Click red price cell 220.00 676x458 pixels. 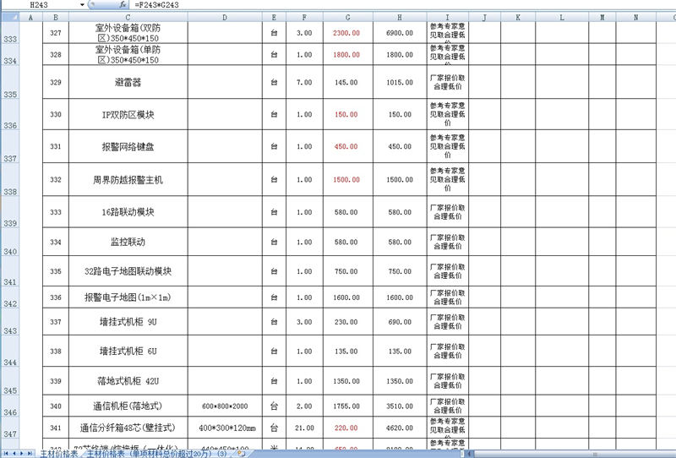click(x=348, y=428)
